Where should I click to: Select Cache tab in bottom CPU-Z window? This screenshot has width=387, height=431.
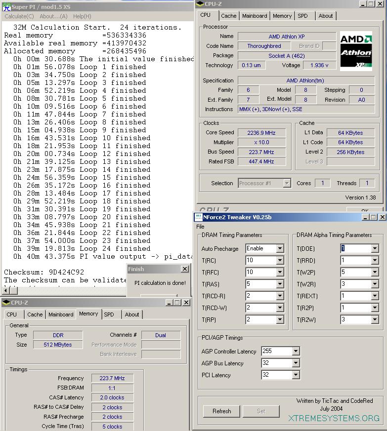[35, 314]
